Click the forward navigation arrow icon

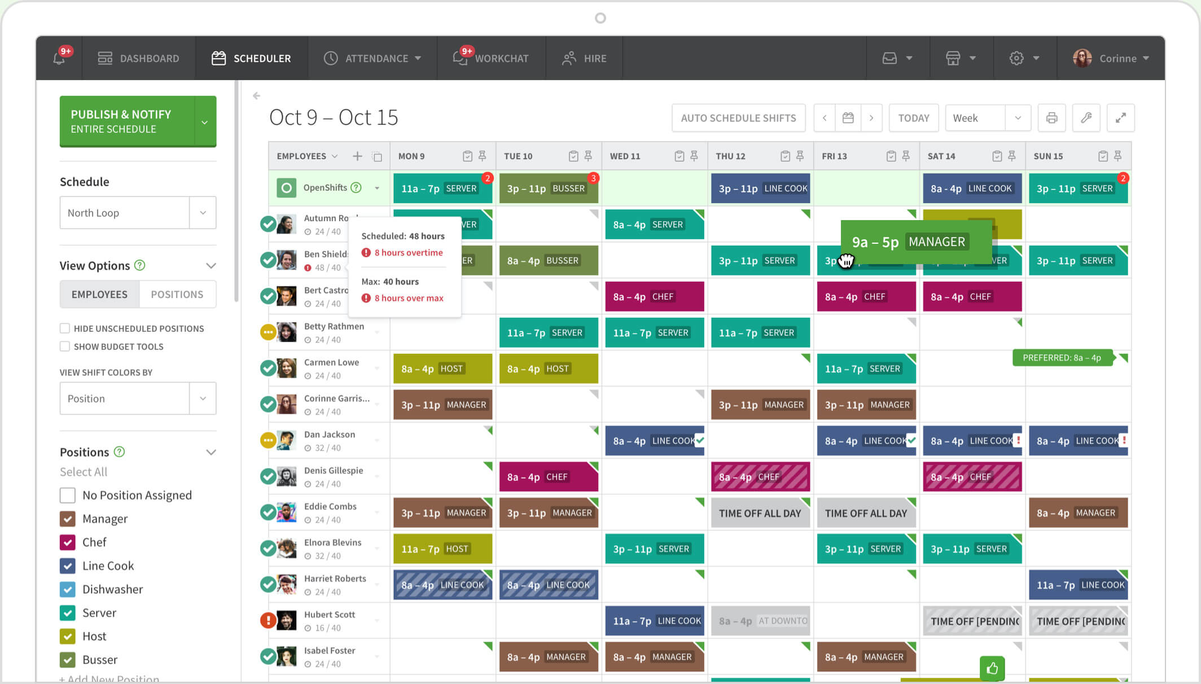pos(871,118)
